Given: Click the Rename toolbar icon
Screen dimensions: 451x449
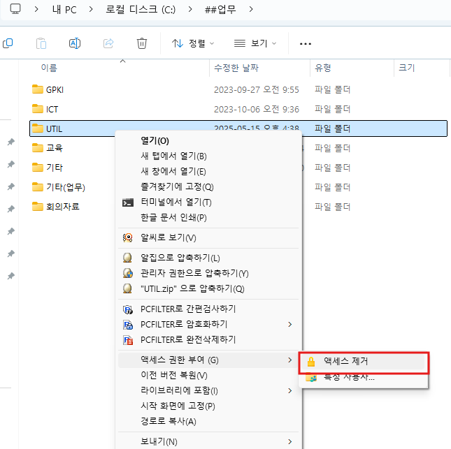Looking at the screenshot, I should (x=75, y=43).
